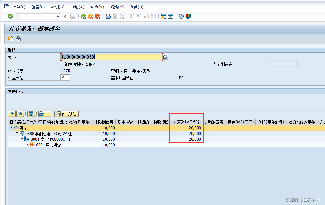
Task: Click the Print icon in the standard toolbar
Action: [x=108, y=16]
